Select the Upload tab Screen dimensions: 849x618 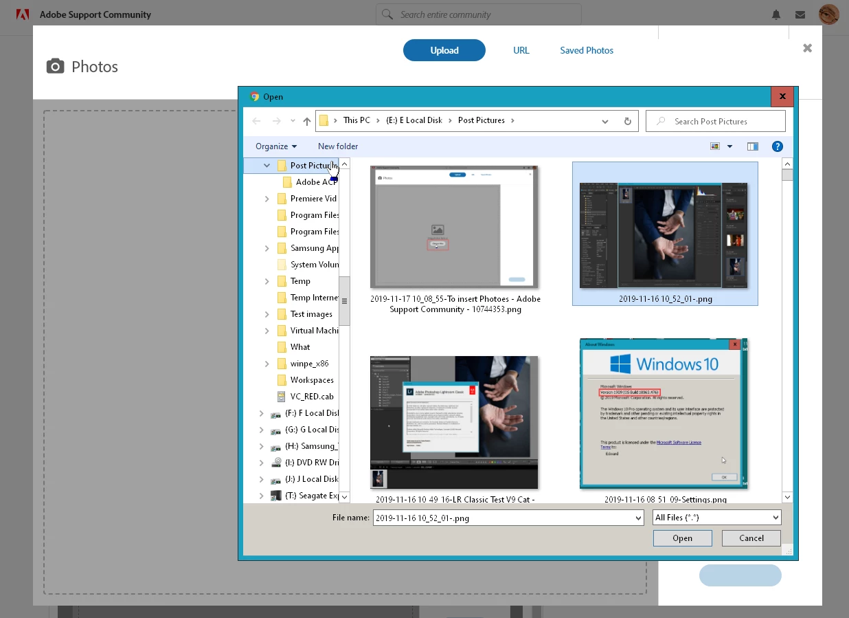pos(444,50)
